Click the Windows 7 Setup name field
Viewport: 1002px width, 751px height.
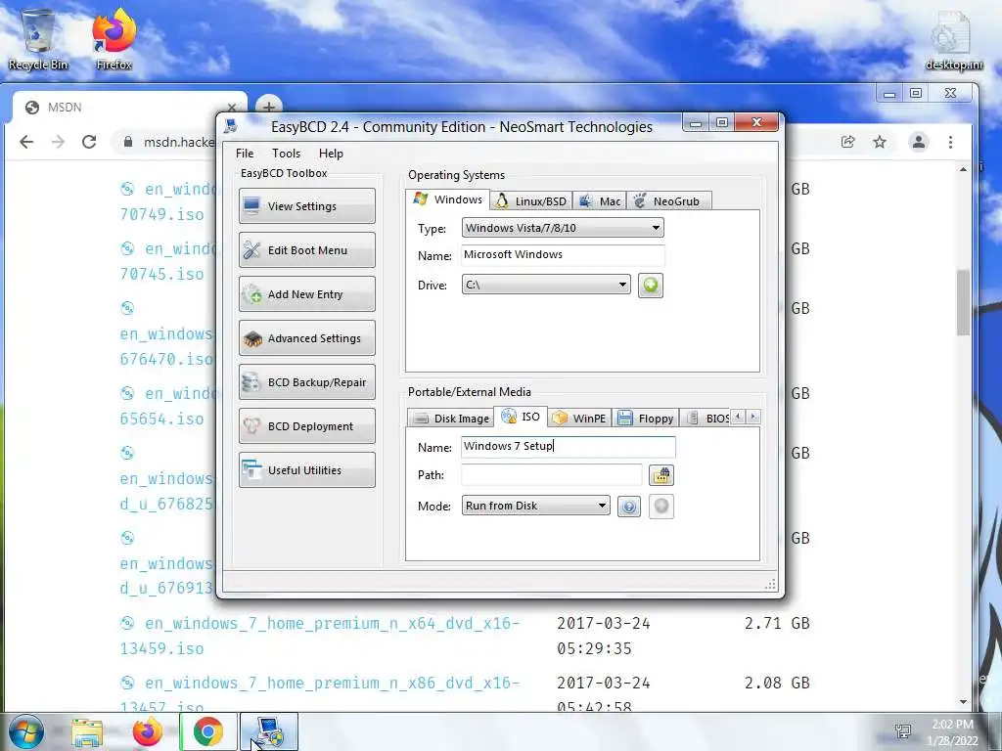click(568, 446)
